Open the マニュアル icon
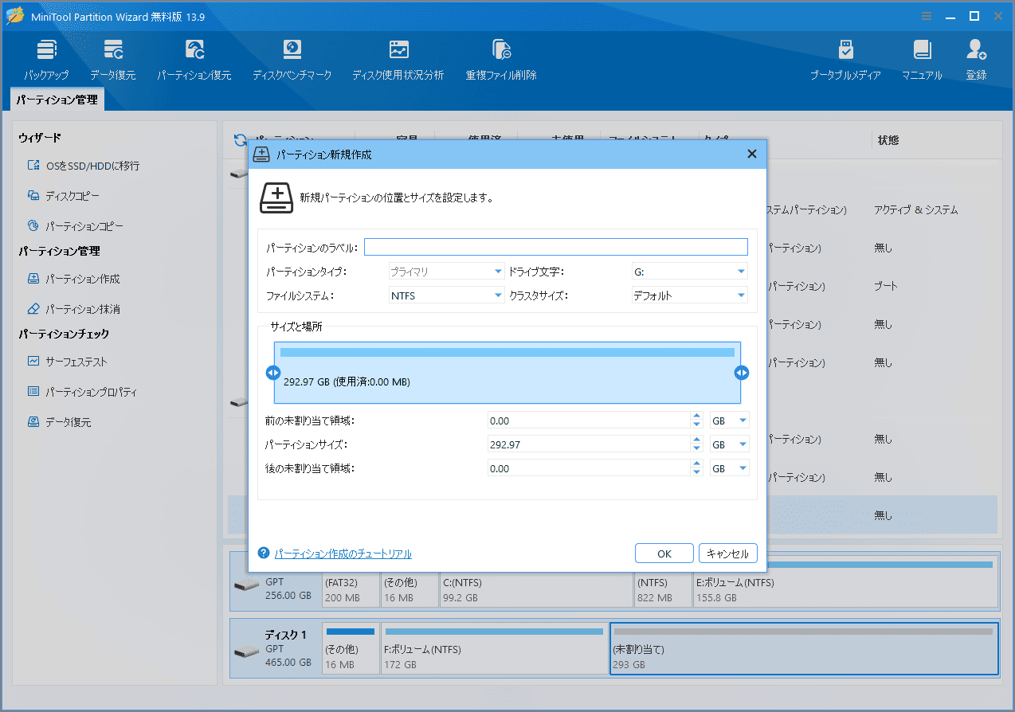Screen dimensions: 1015x712 pyautogui.click(x=922, y=60)
